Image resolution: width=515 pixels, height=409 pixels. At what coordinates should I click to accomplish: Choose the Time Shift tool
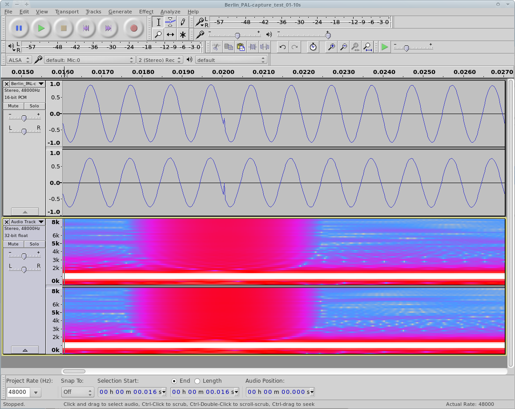pyautogui.click(x=170, y=34)
